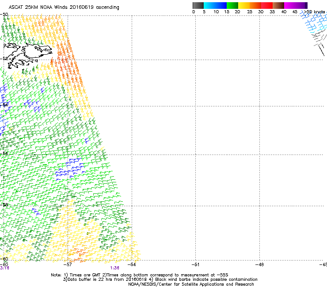The width and height of the screenshot is (327, 287).
Task: Click the red 30-35 knots legend swatch
Action: [x=267, y=5]
